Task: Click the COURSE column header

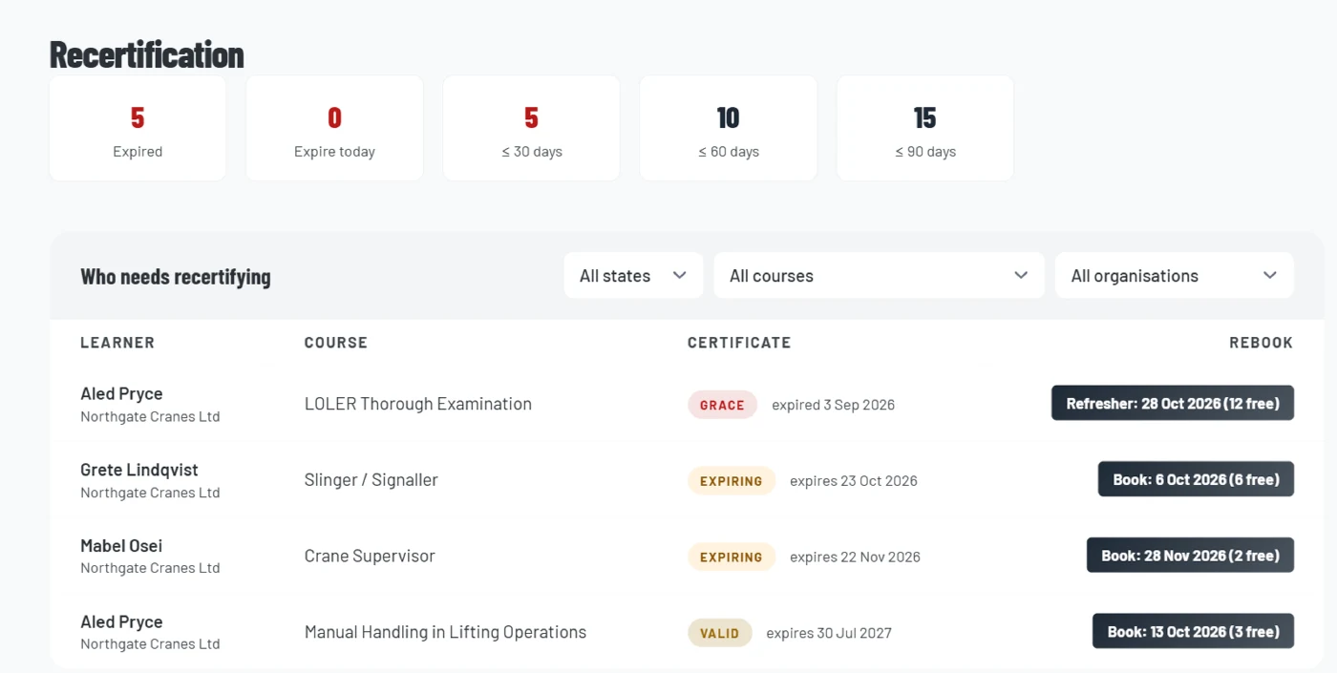Action: click(335, 343)
